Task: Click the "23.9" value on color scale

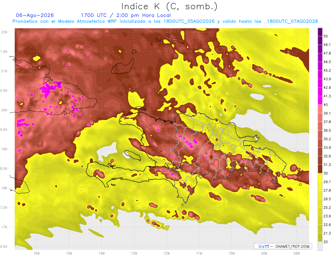Action: click(327, 216)
